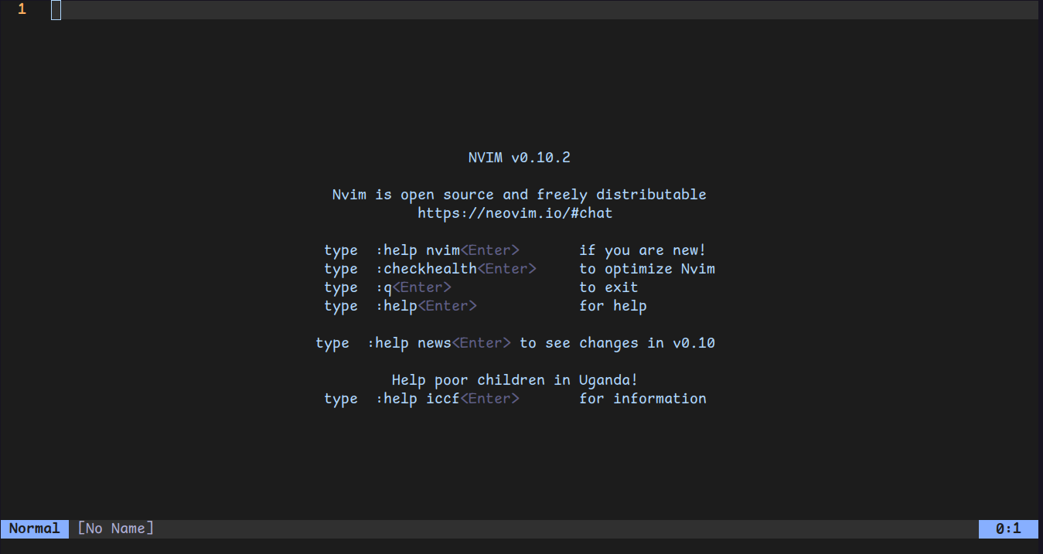Image resolution: width=1043 pixels, height=554 pixels.
Task: Select the cursor block on line 1
Action: (x=55, y=10)
